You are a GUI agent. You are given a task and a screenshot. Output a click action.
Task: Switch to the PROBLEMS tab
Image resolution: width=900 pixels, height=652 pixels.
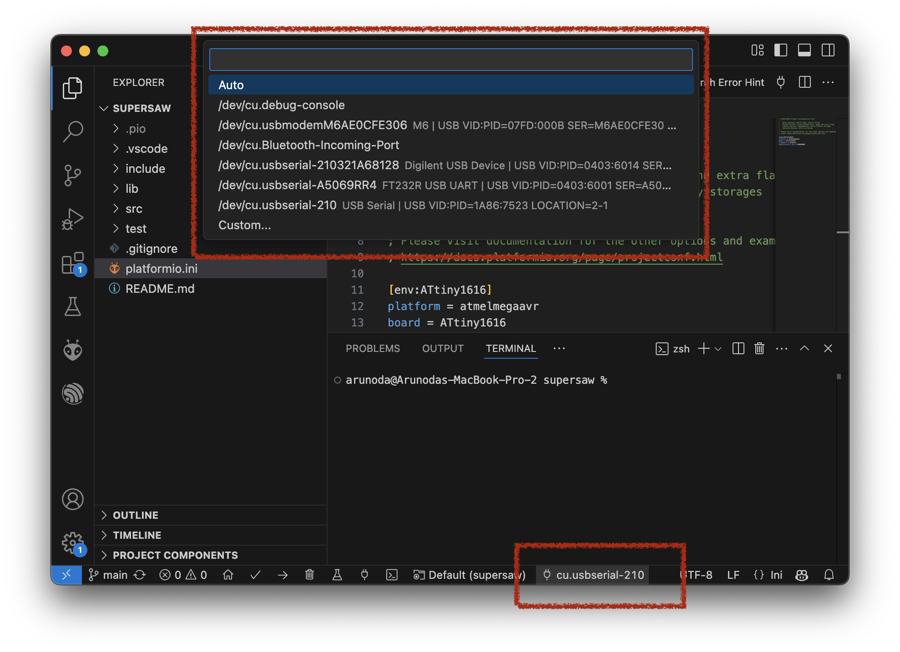[x=373, y=349]
